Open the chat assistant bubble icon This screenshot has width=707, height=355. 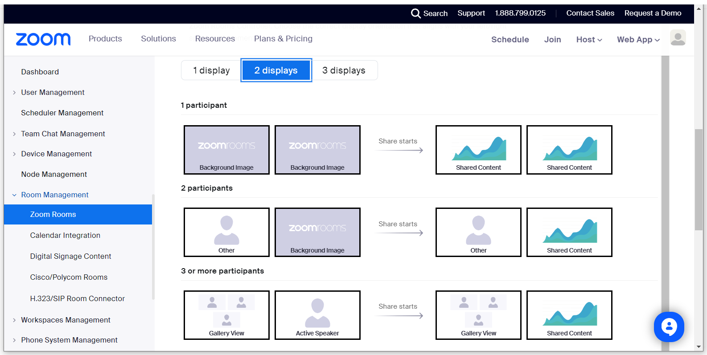[x=669, y=327]
